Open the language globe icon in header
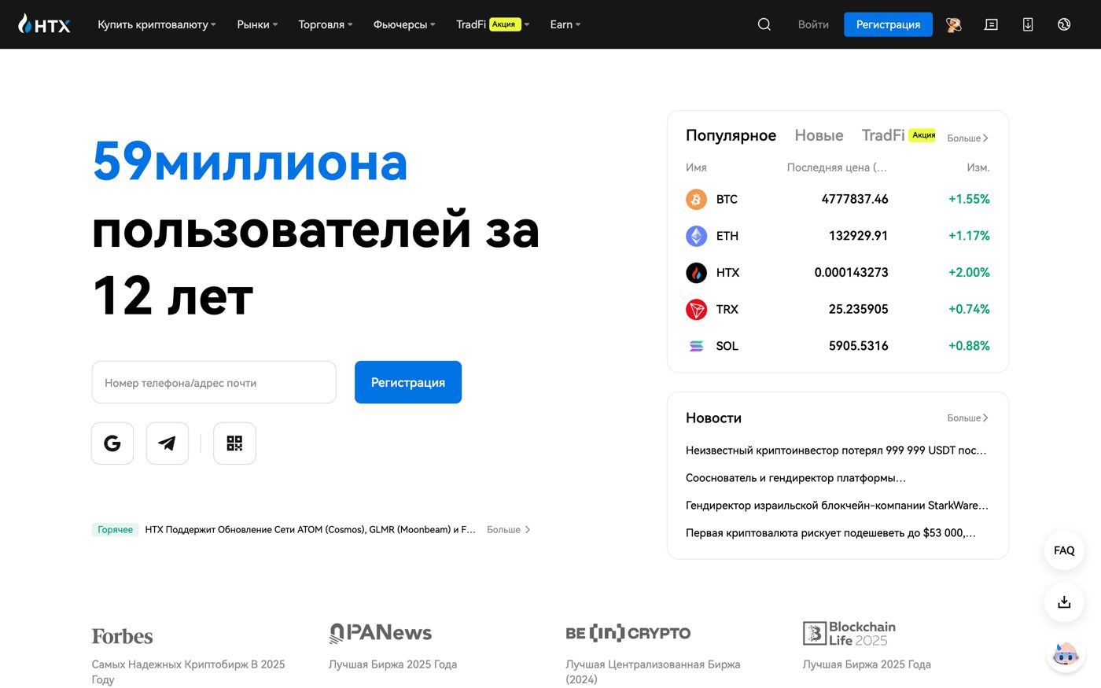 [x=1064, y=24]
